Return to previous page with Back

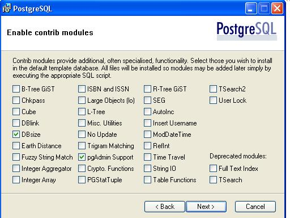[x=165, y=207]
